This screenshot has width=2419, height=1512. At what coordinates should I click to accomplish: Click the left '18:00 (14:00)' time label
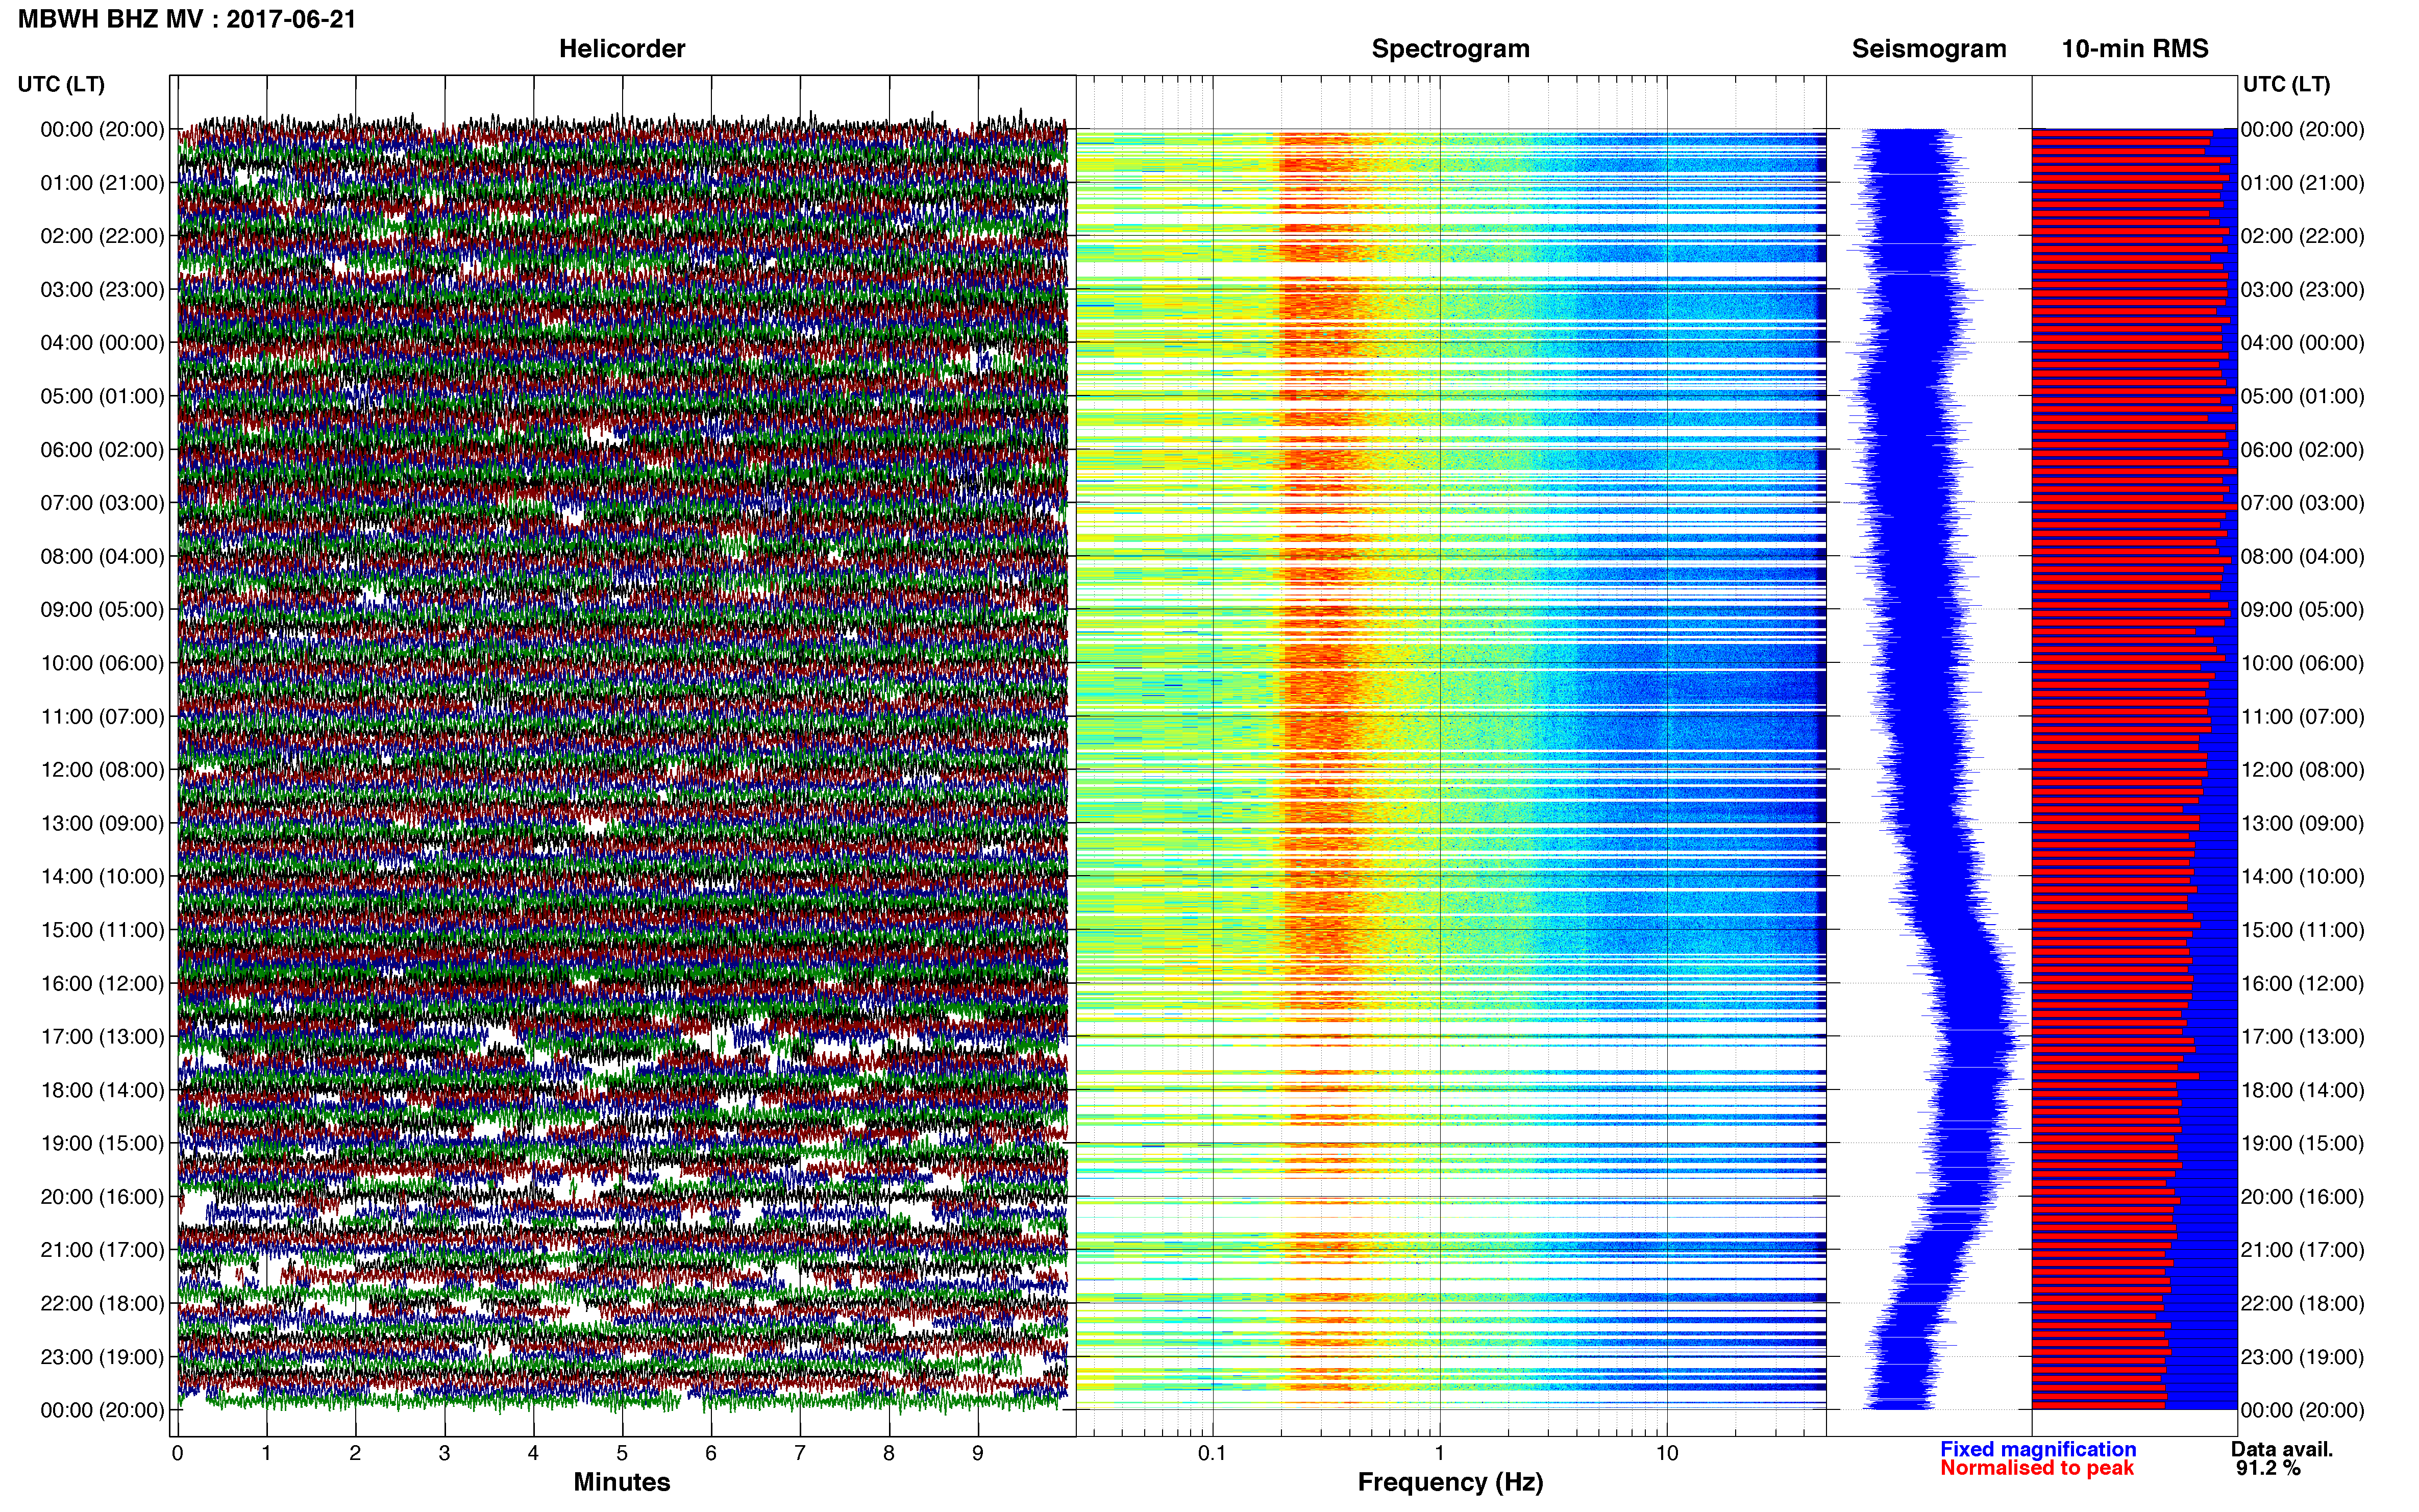point(102,1090)
